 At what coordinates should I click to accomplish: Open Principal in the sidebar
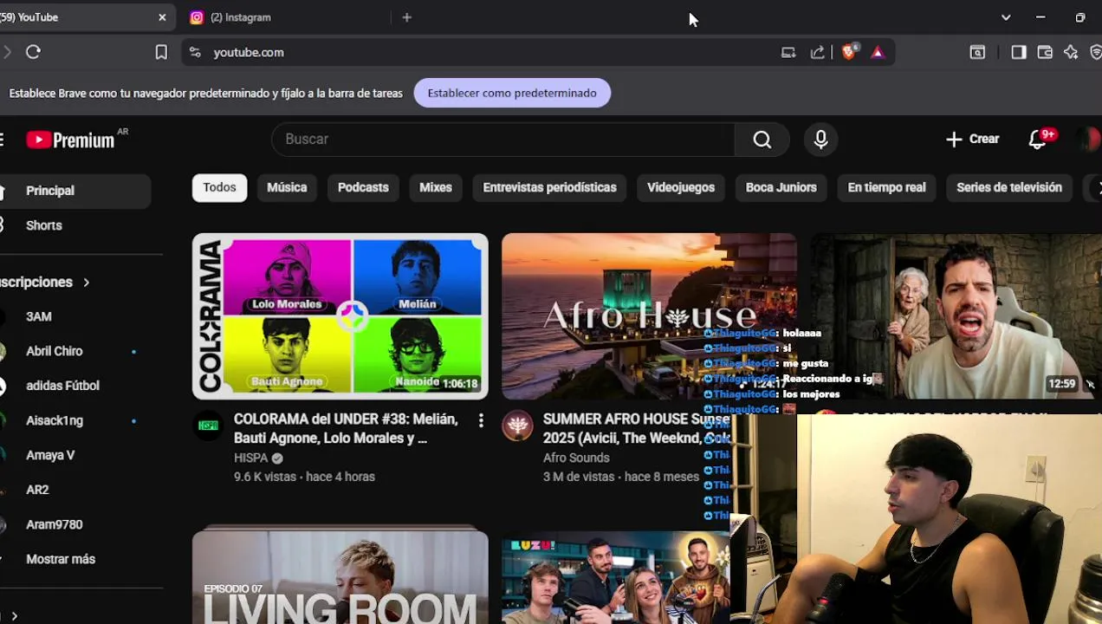tap(75, 191)
